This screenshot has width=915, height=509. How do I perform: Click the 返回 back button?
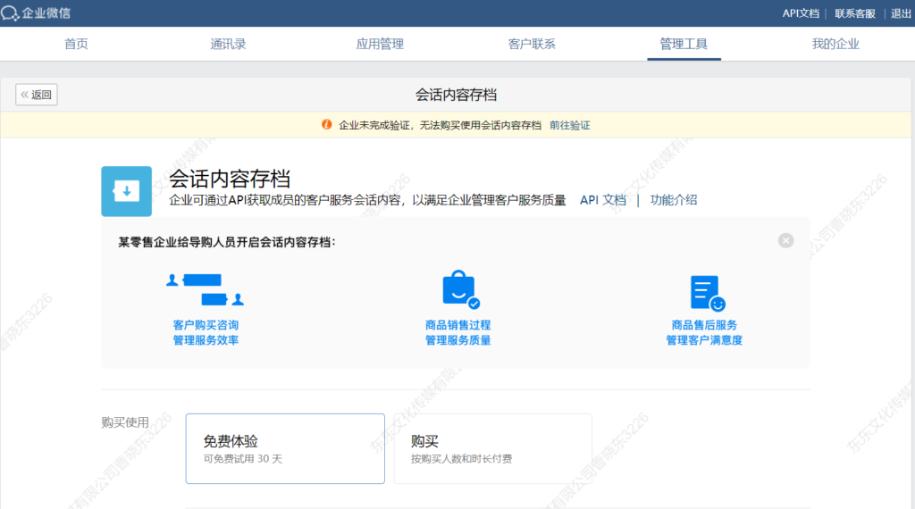pos(36,95)
